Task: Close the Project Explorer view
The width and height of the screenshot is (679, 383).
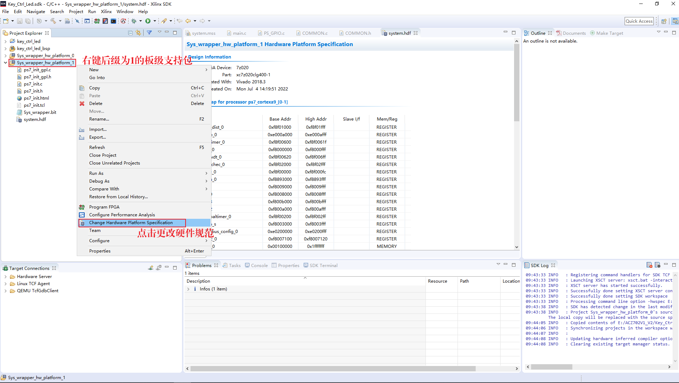Action: 47,33
